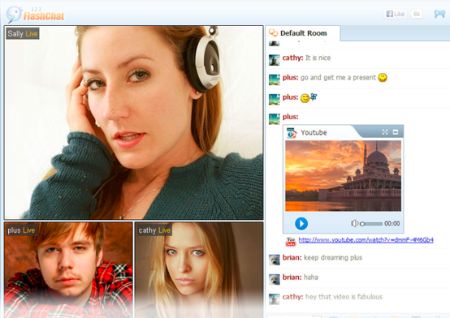
Task: Play the Youtube video
Action: (x=301, y=224)
